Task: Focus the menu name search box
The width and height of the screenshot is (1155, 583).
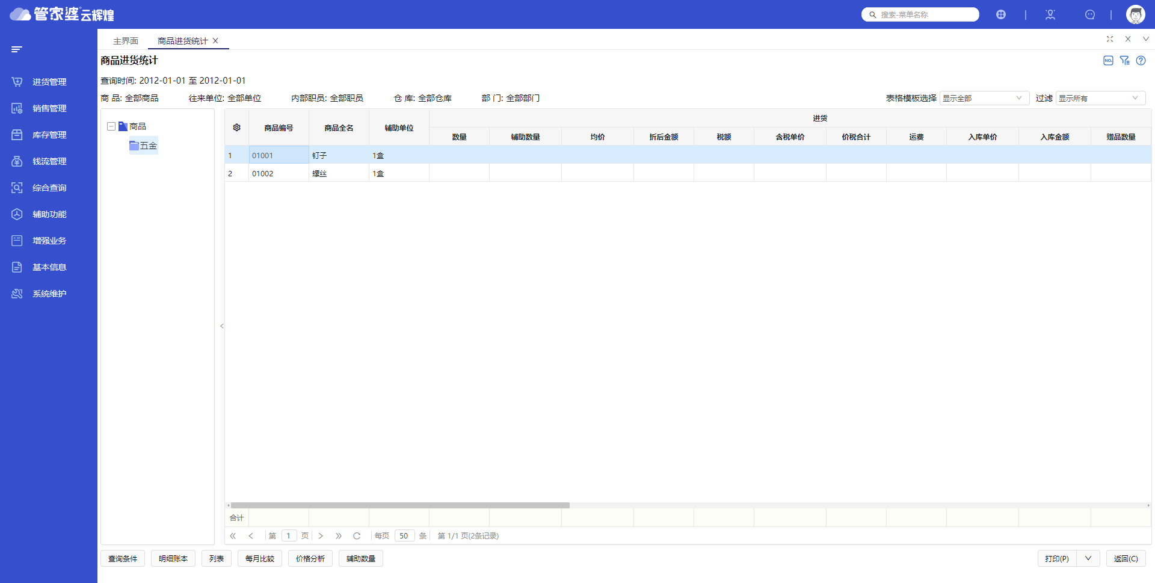Action: coord(920,14)
